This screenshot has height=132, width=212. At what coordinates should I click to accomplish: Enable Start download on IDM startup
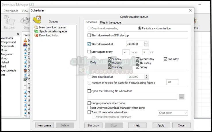click(x=89, y=35)
